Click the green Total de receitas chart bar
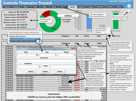Image resolution: width=136 pixels, height=101 pixels. [x=116, y=21]
